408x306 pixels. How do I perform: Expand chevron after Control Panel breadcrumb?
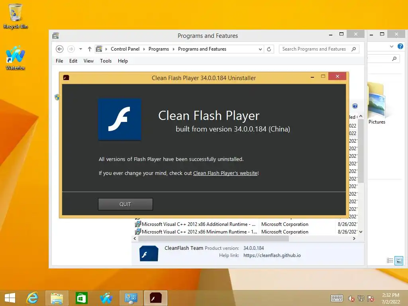tap(144, 49)
